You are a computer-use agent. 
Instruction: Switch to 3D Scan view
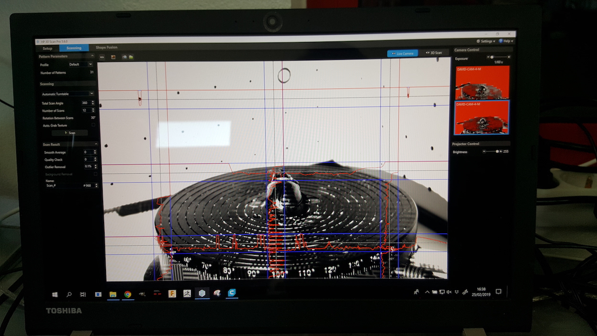click(x=434, y=53)
